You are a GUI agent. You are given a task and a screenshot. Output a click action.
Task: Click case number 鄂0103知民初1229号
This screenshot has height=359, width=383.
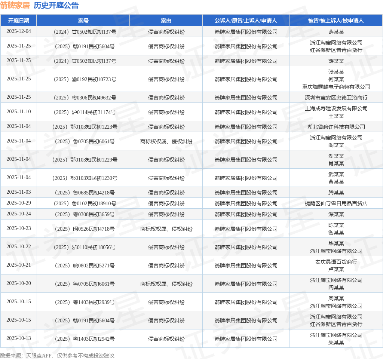(85, 160)
